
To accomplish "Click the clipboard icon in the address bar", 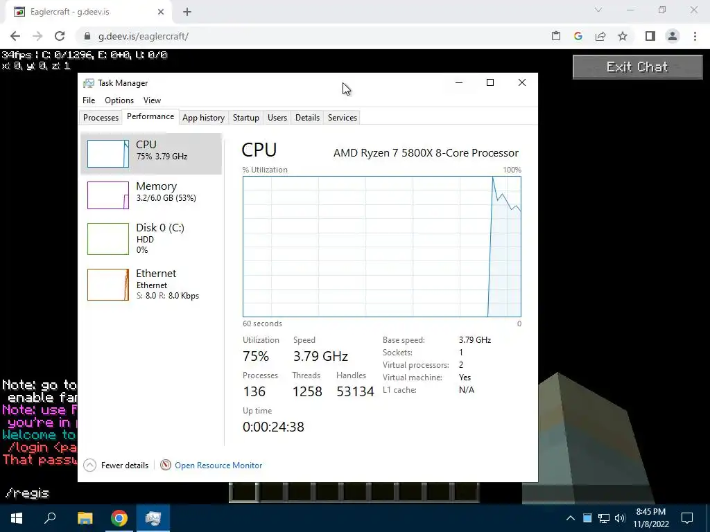I will 556,36.
